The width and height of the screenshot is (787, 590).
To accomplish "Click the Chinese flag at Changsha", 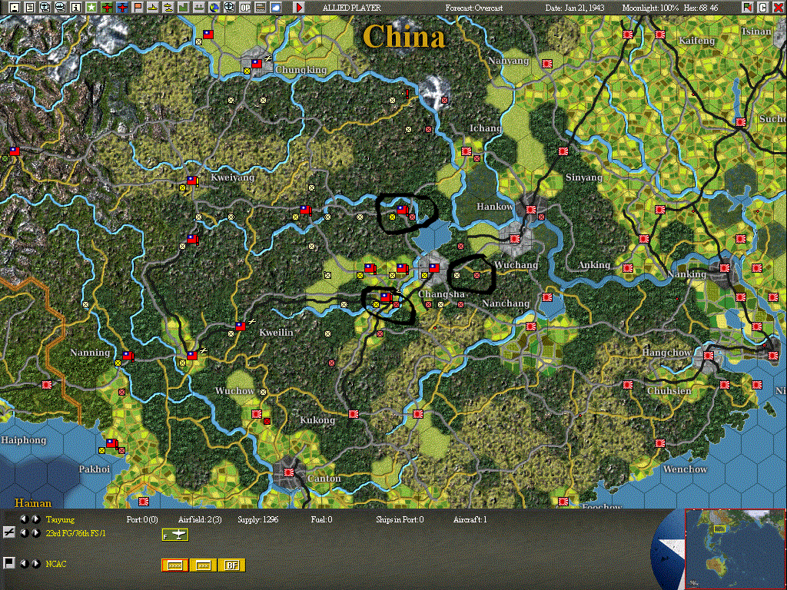I will [434, 268].
